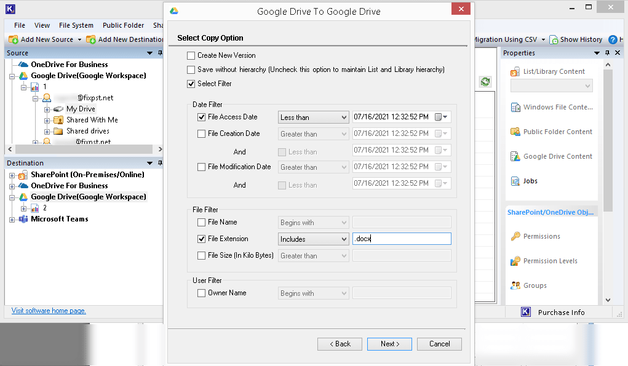Viewport: 628px width, 366px height.
Task: Open the File System menu
Action: point(76,25)
